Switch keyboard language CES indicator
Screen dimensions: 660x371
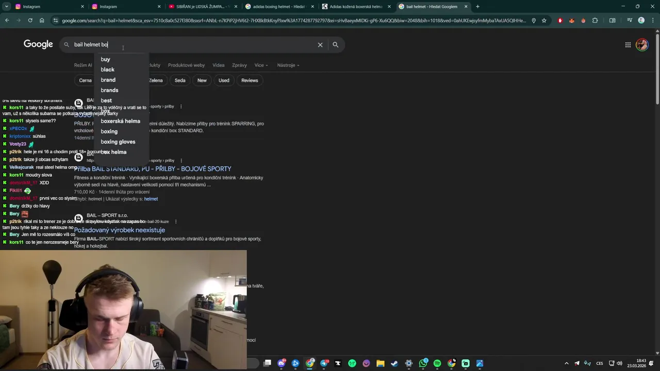pyautogui.click(x=600, y=363)
